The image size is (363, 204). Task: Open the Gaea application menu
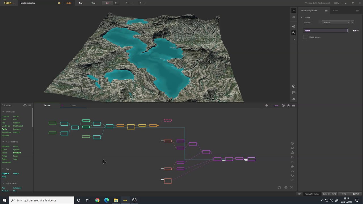pos(9,3)
